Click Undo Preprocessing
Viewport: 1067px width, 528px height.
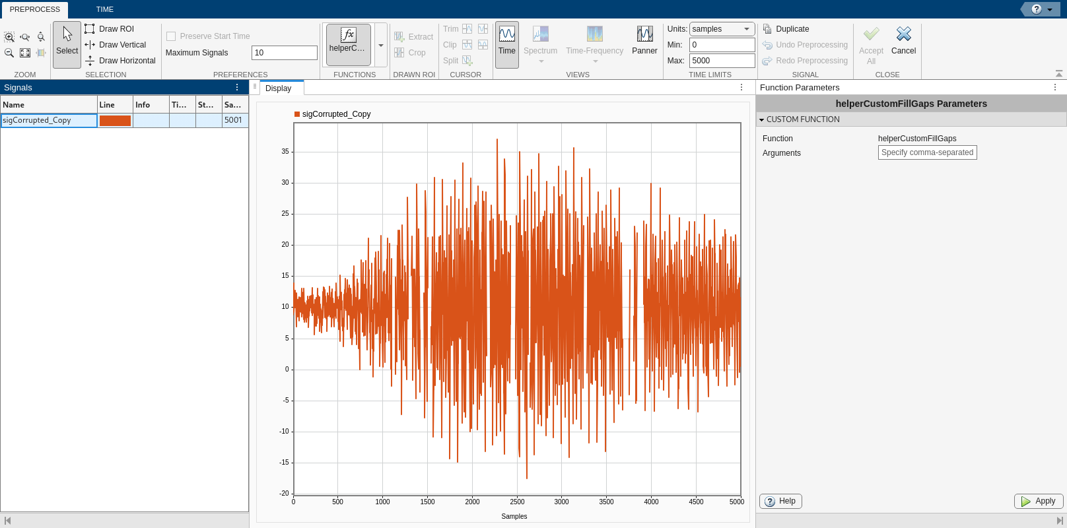coord(805,45)
